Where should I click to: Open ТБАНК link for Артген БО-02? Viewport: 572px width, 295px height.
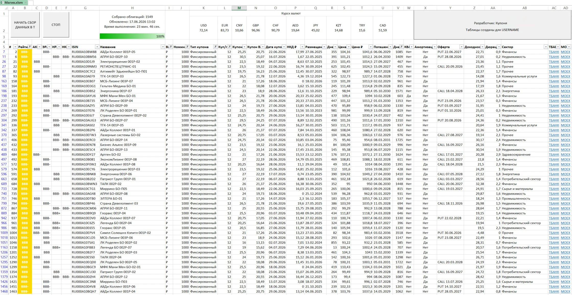pyautogui.click(x=554, y=155)
